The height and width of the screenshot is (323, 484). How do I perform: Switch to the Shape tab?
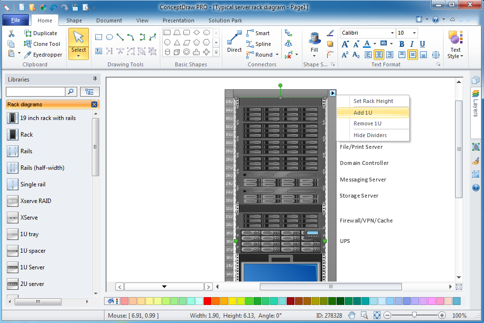pos(74,20)
